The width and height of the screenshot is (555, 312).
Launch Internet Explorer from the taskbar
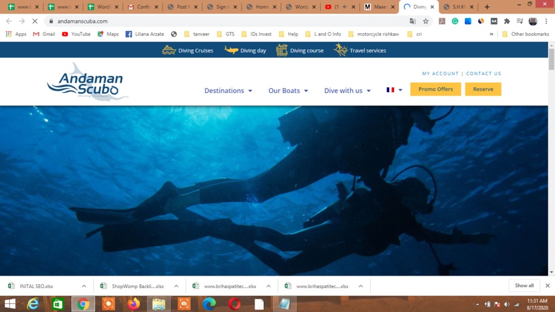pos(33,304)
